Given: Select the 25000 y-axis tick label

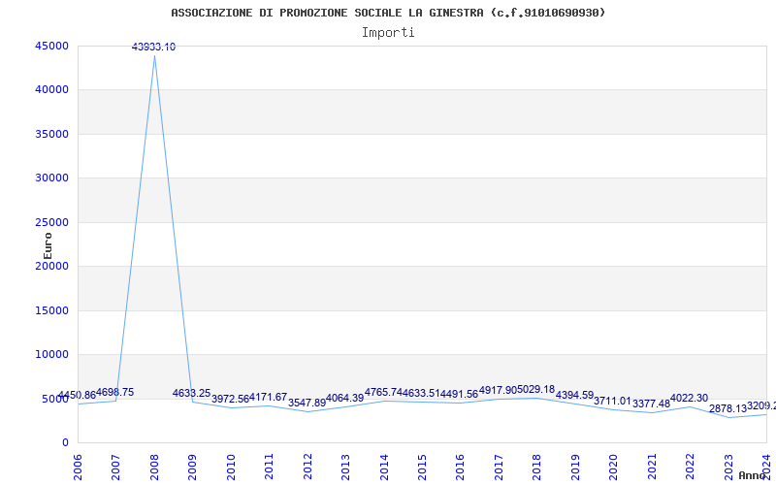Looking at the screenshot, I should (52, 222).
